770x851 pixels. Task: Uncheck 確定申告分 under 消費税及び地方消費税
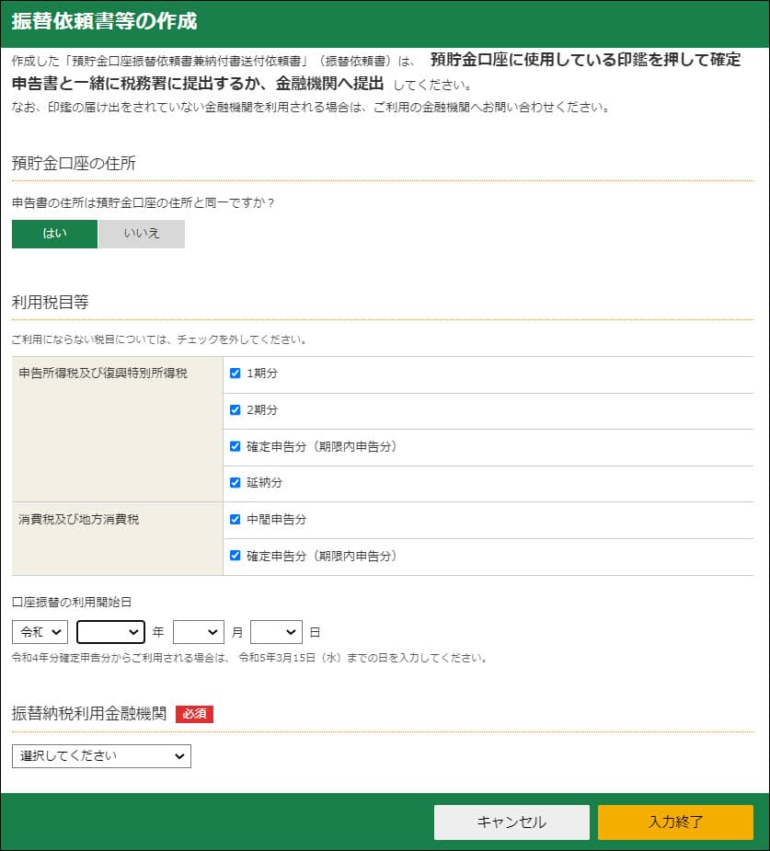(236, 556)
